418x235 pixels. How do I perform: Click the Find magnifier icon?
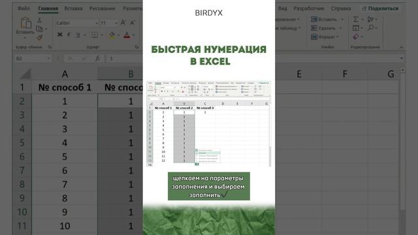pos(370,28)
